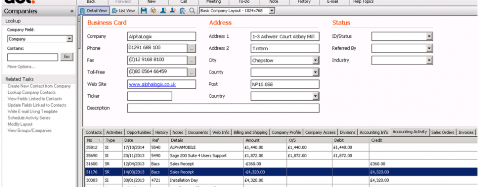Switch to the Contacts tab

[x=93, y=132]
